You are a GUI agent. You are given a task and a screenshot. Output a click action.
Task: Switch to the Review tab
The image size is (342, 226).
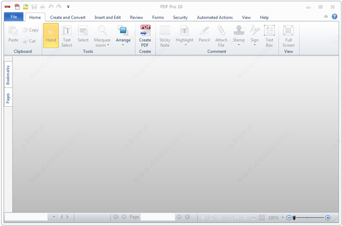[137, 17]
